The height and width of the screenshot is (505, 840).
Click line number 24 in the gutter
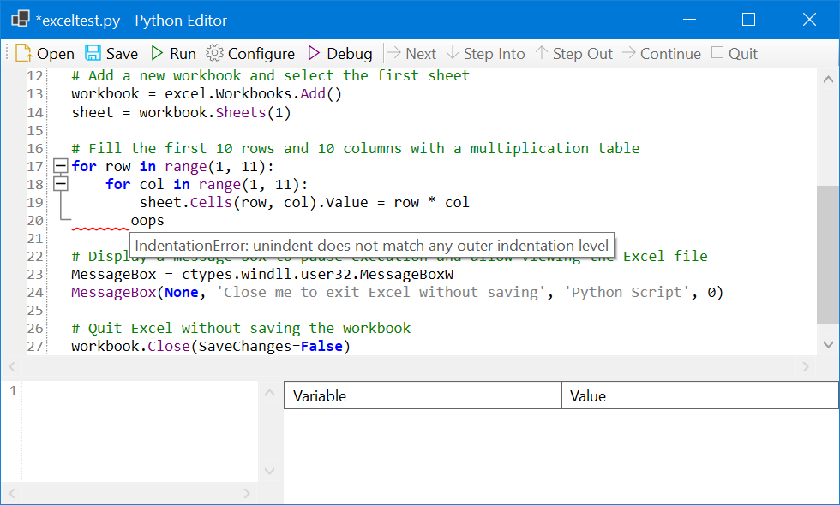[x=35, y=292]
